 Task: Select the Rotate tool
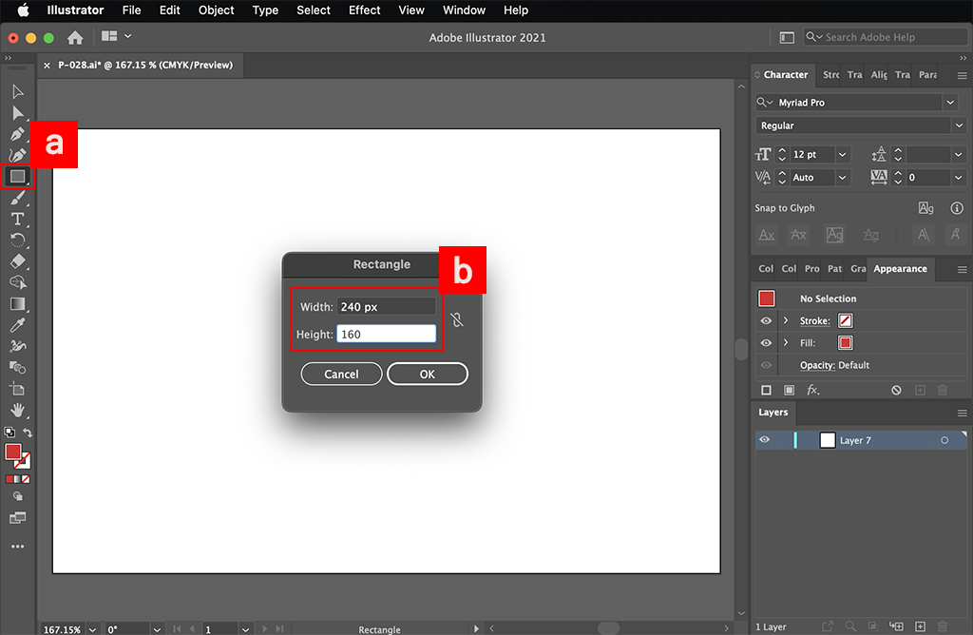[17, 241]
